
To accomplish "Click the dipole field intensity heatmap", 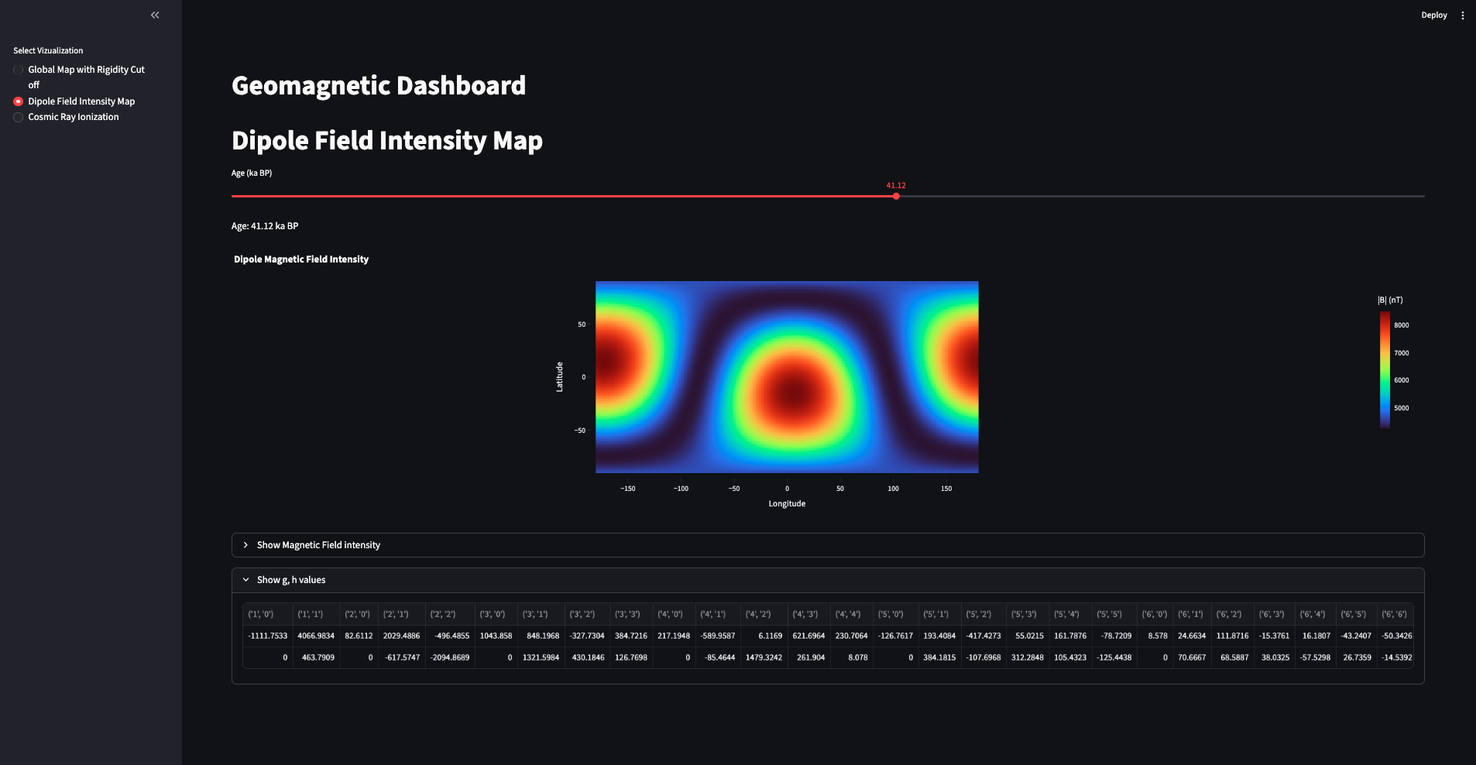I will pos(786,377).
